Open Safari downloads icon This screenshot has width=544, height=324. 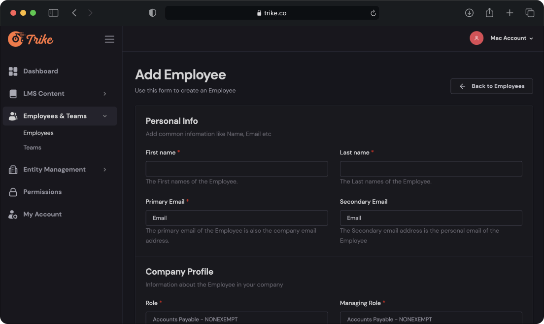point(469,13)
